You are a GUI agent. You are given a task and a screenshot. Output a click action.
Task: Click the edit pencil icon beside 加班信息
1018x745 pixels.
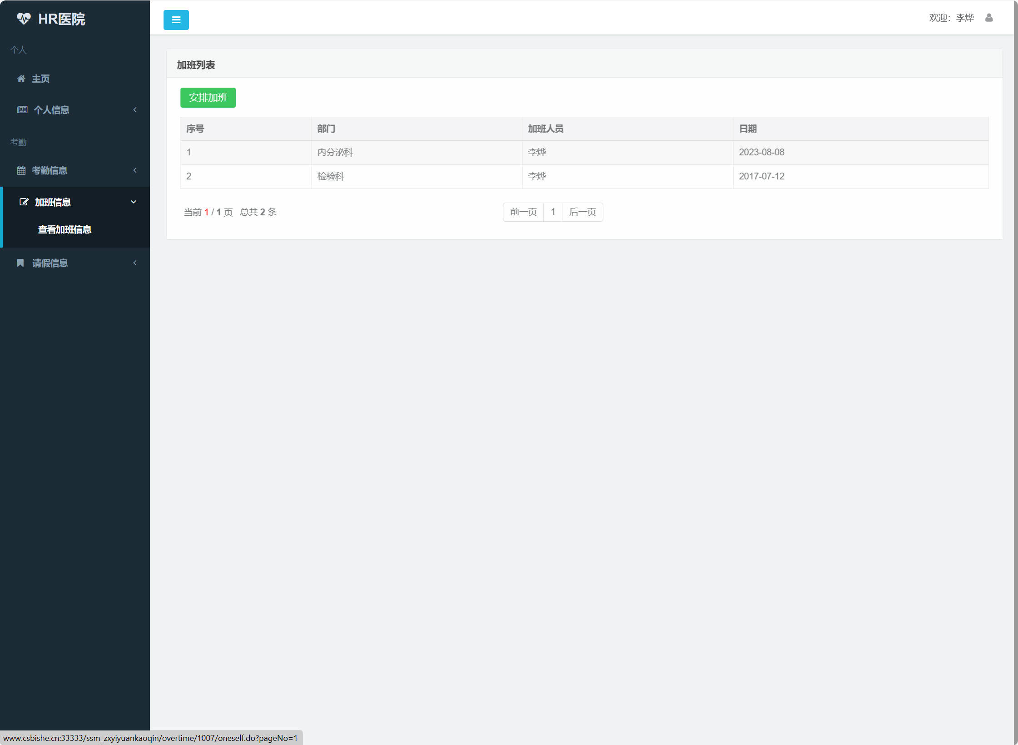(x=24, y=202)
